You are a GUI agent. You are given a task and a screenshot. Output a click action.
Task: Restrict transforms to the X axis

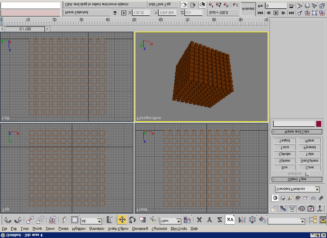coord(199,220)
